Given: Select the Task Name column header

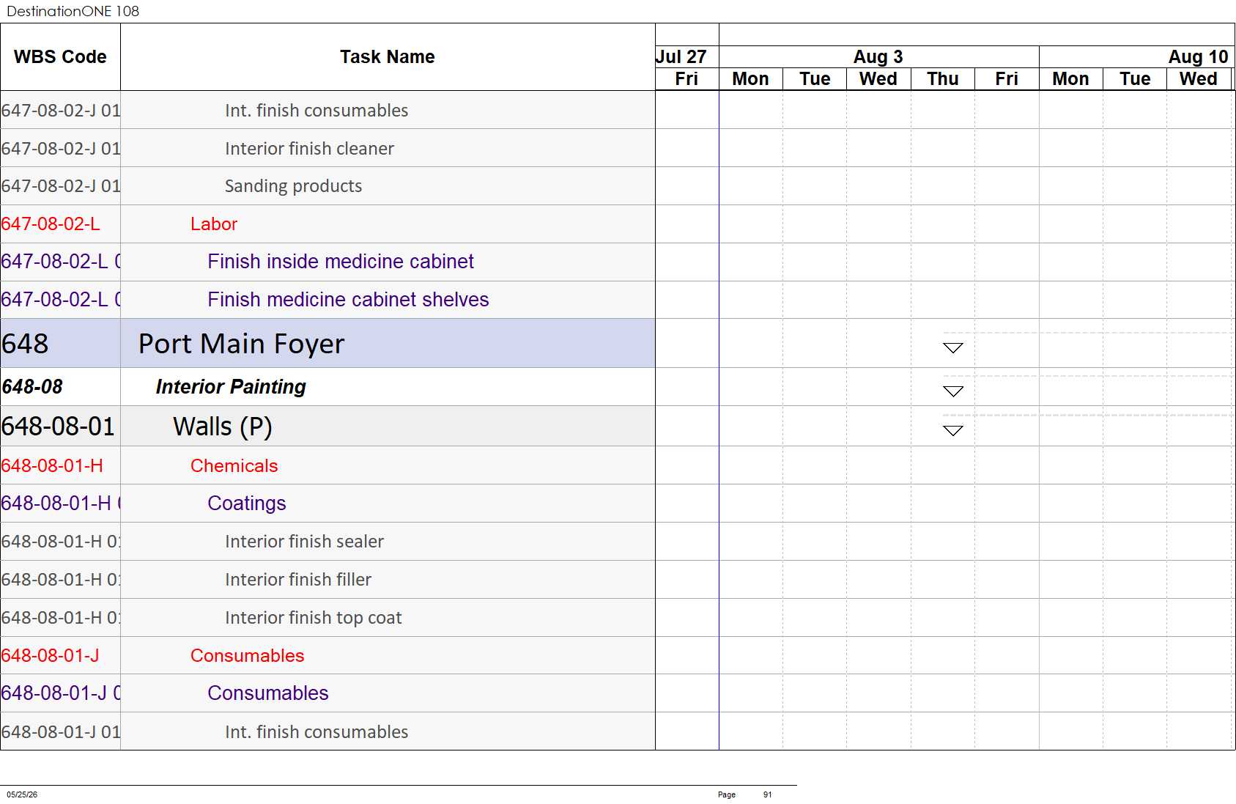Looking at the screenshot, I should pos(388,57).
